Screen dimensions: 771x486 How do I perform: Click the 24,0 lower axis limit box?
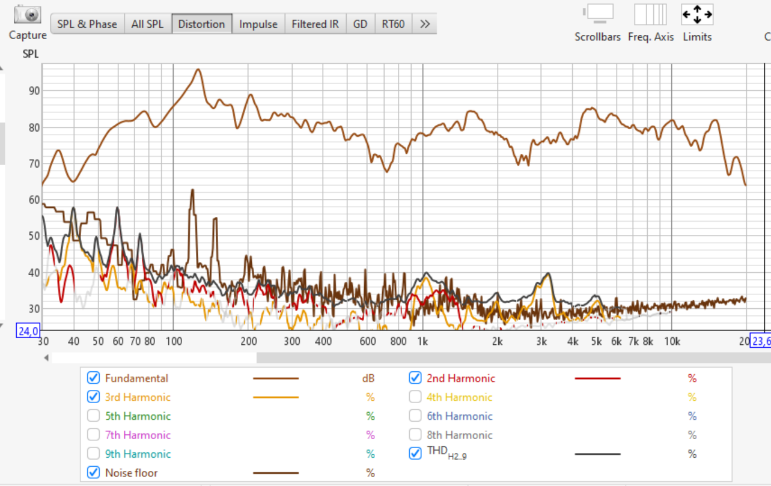[29, 330]
